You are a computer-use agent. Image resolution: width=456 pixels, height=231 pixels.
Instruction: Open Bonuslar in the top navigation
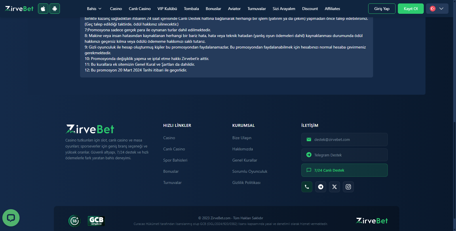214,9
